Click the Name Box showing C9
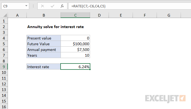This screenshot has height=109, width=191. pyautogui.click(x=15, y=6)
